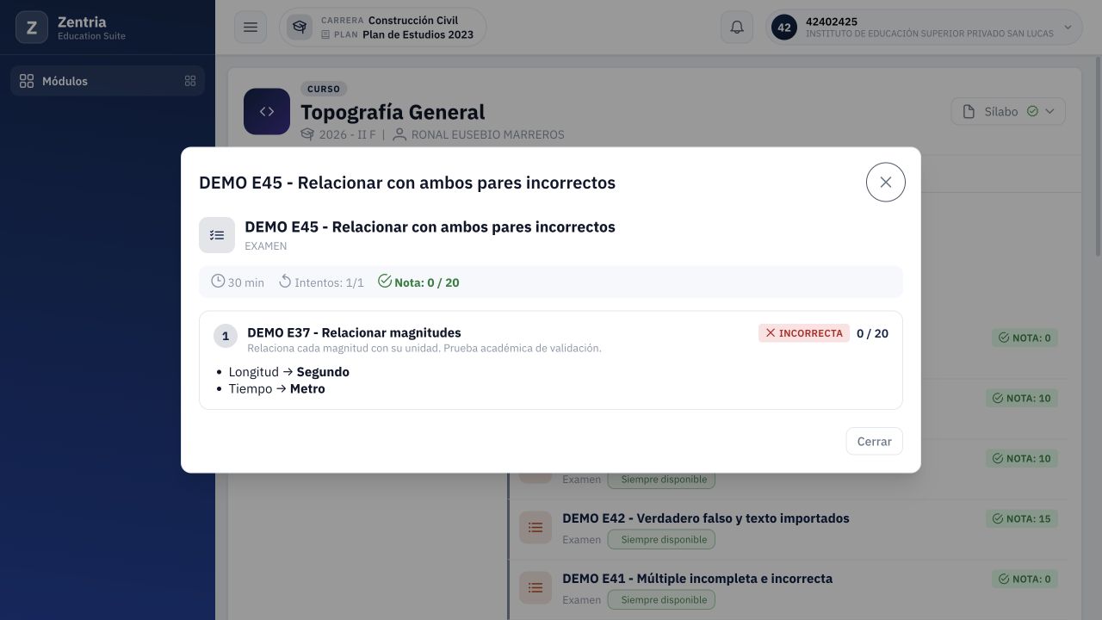The image size is (1102, 620).
Task: Click the DEMO E37 - Relacionar magnitudes title
Action: (x=354, y=332)
